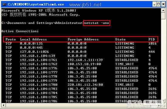Viewport: 167px width, 109px height.
Task: Click local address 192.168.1.104:1762
Action: [39, 64]
